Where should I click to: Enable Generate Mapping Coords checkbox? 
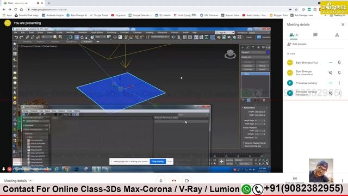pyautogui.click(x=244, y=143)
